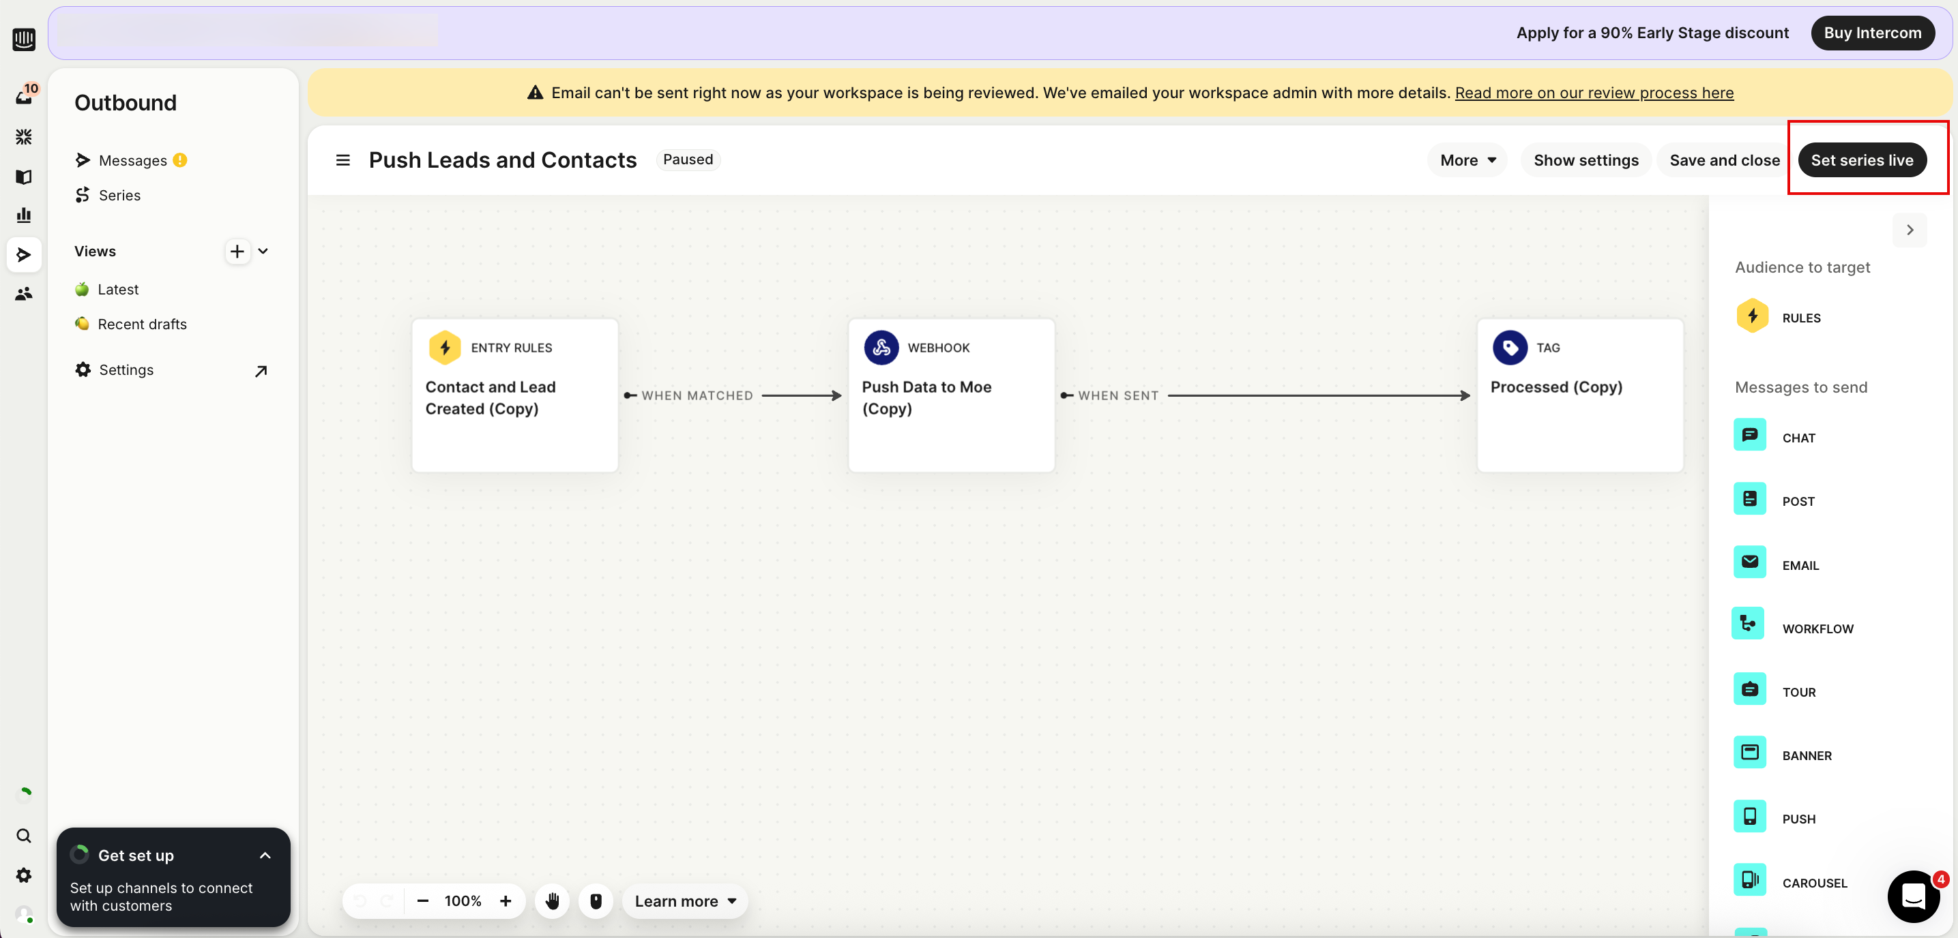Image resolution: width=1958 pixels, height=938 pixels.
Task: Click the 100% zoom level value
Action: 463,902
